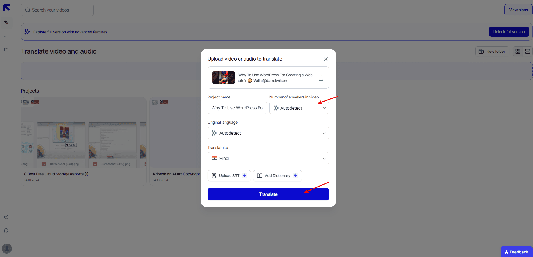Open the Original language dropdown
This screenshot has height=257, width=533.
tap(268, 133)
